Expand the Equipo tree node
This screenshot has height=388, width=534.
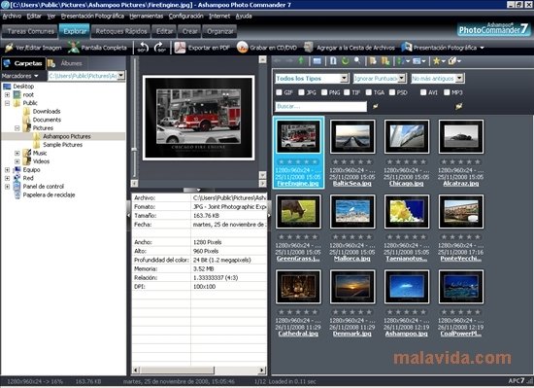pos(7,170)
